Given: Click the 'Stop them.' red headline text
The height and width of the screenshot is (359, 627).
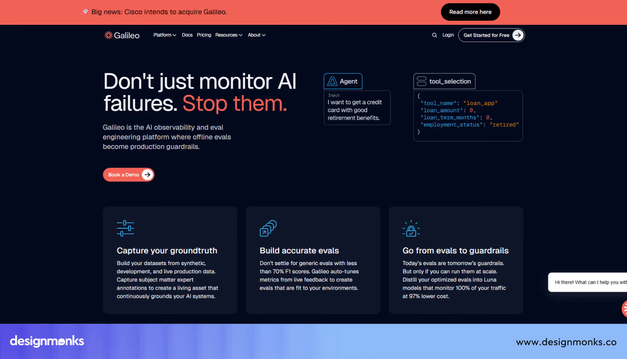Looking at the screenshot, I should pos(234,103).
